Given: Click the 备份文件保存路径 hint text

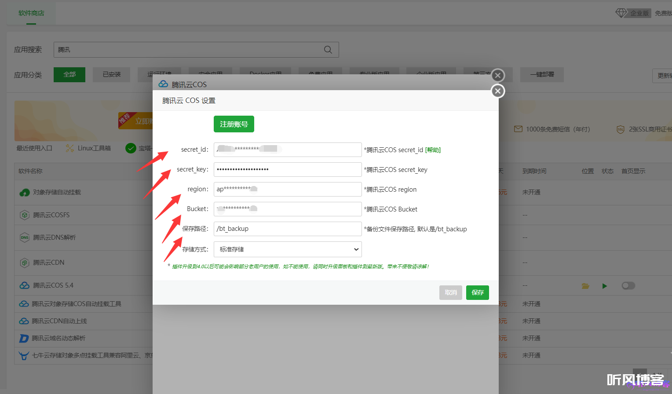Looking at the screenshot, I should pyautogui.click(x=415, y=229).
